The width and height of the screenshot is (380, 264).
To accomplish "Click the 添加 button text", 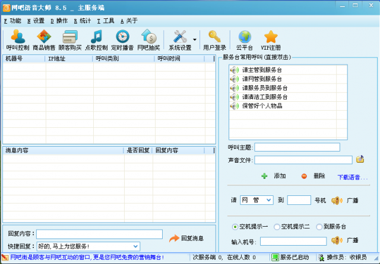I will pos(280,176).
